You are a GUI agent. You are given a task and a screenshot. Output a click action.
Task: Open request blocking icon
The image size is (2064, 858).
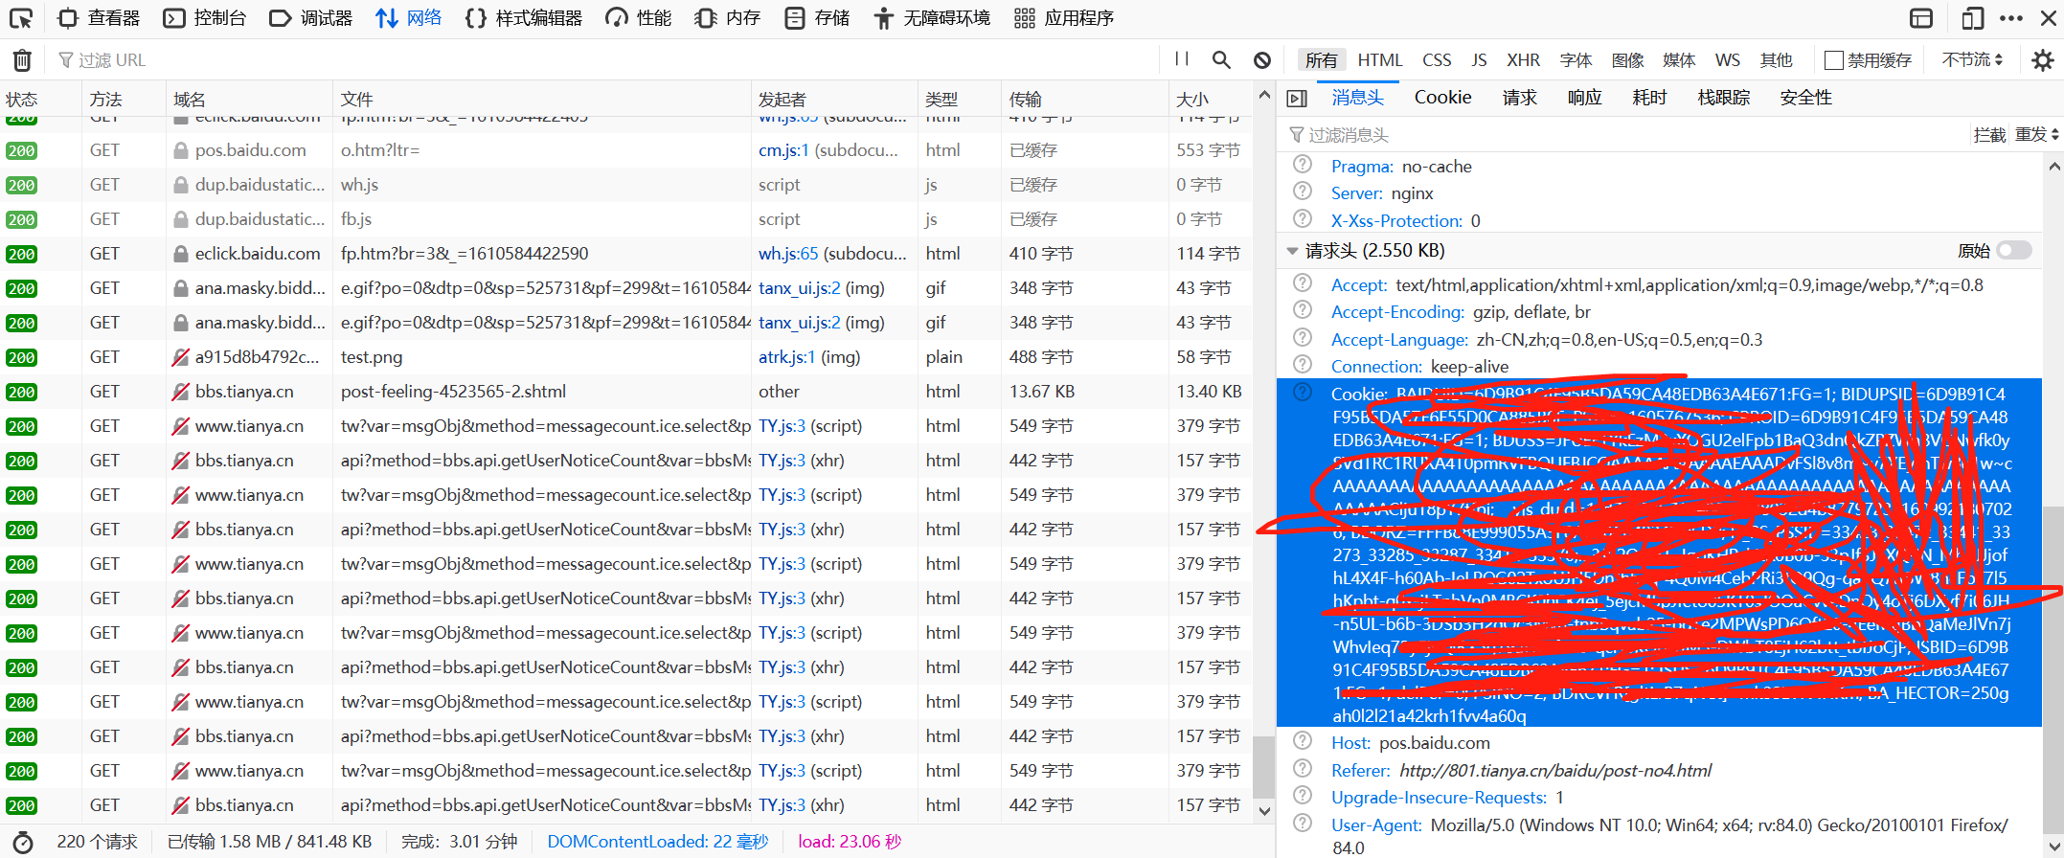click(x=1262, y=59)
